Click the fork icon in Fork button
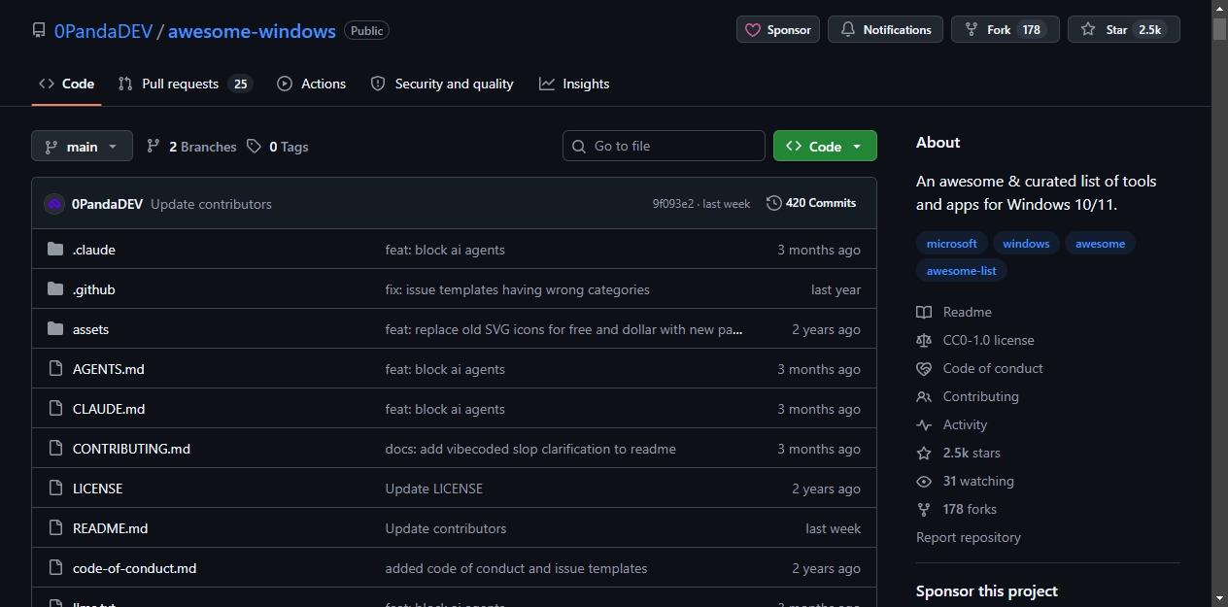Screen dimensions: 1228x607 coord(972,30)
